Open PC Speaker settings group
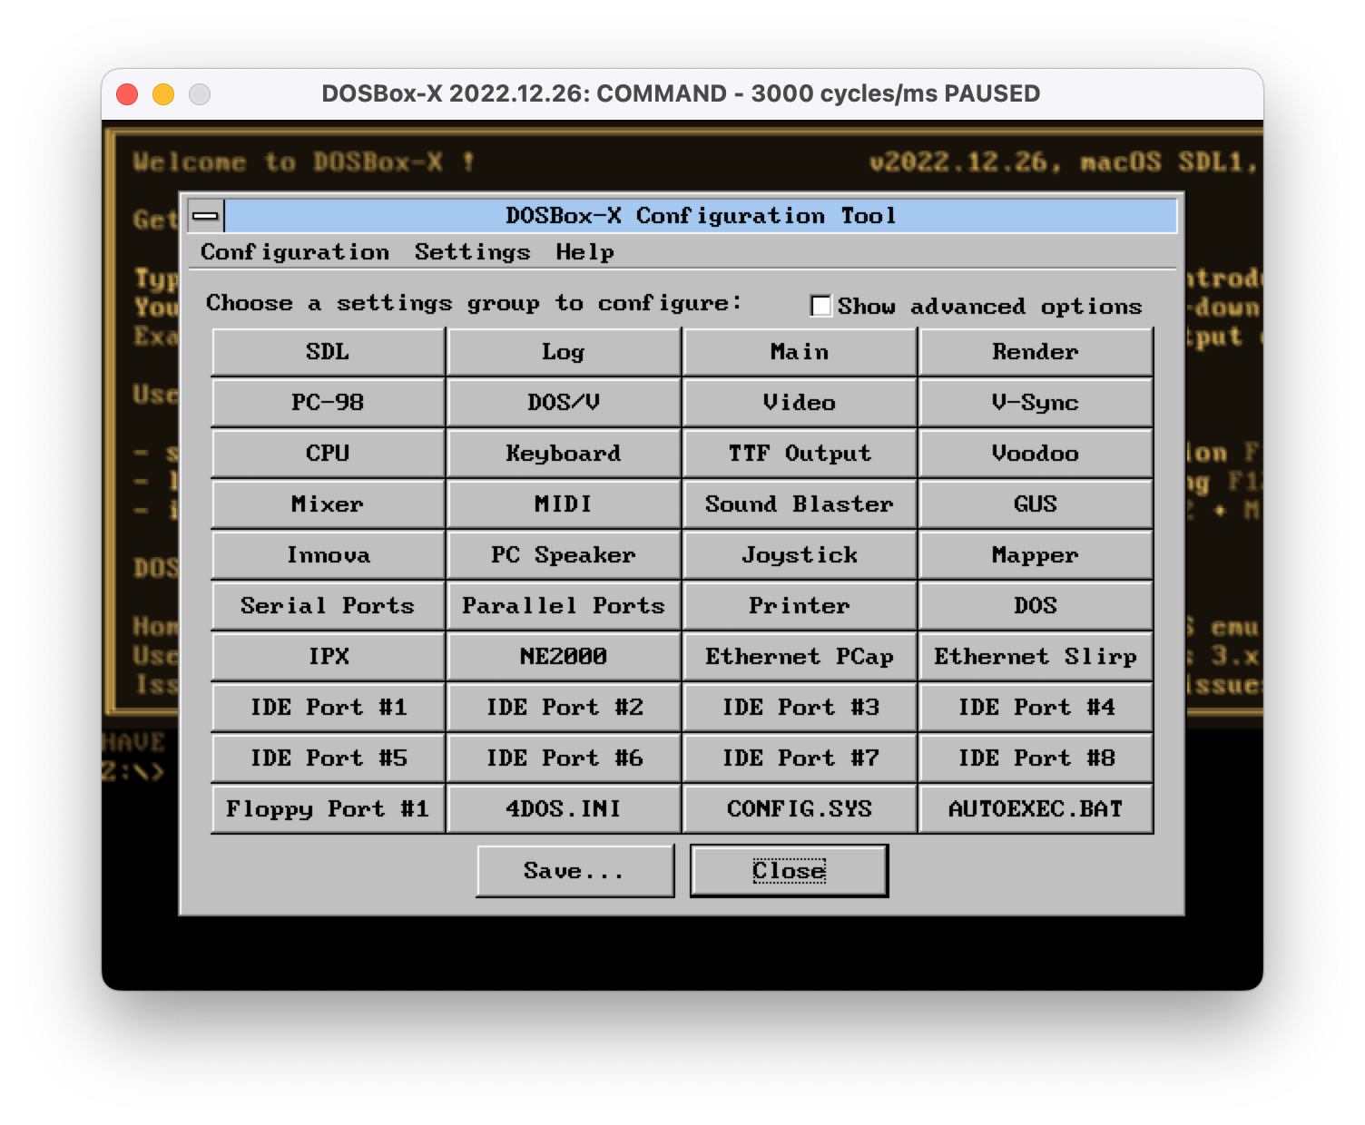Screen dimensions: 1365x1125 (564, 555)
